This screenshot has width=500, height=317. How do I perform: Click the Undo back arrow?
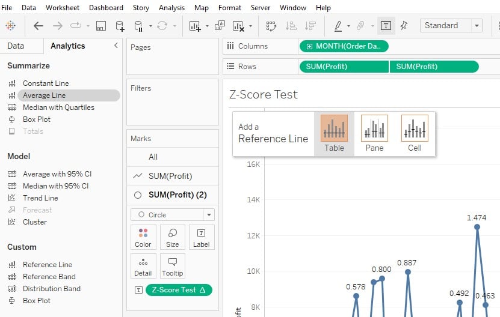click(x=39, y=26)
